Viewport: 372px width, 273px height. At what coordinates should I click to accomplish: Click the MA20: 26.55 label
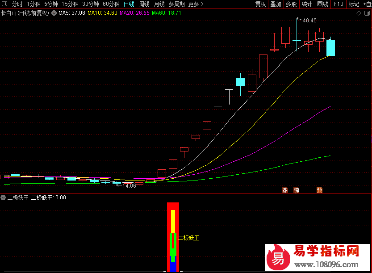coord(134,13)
